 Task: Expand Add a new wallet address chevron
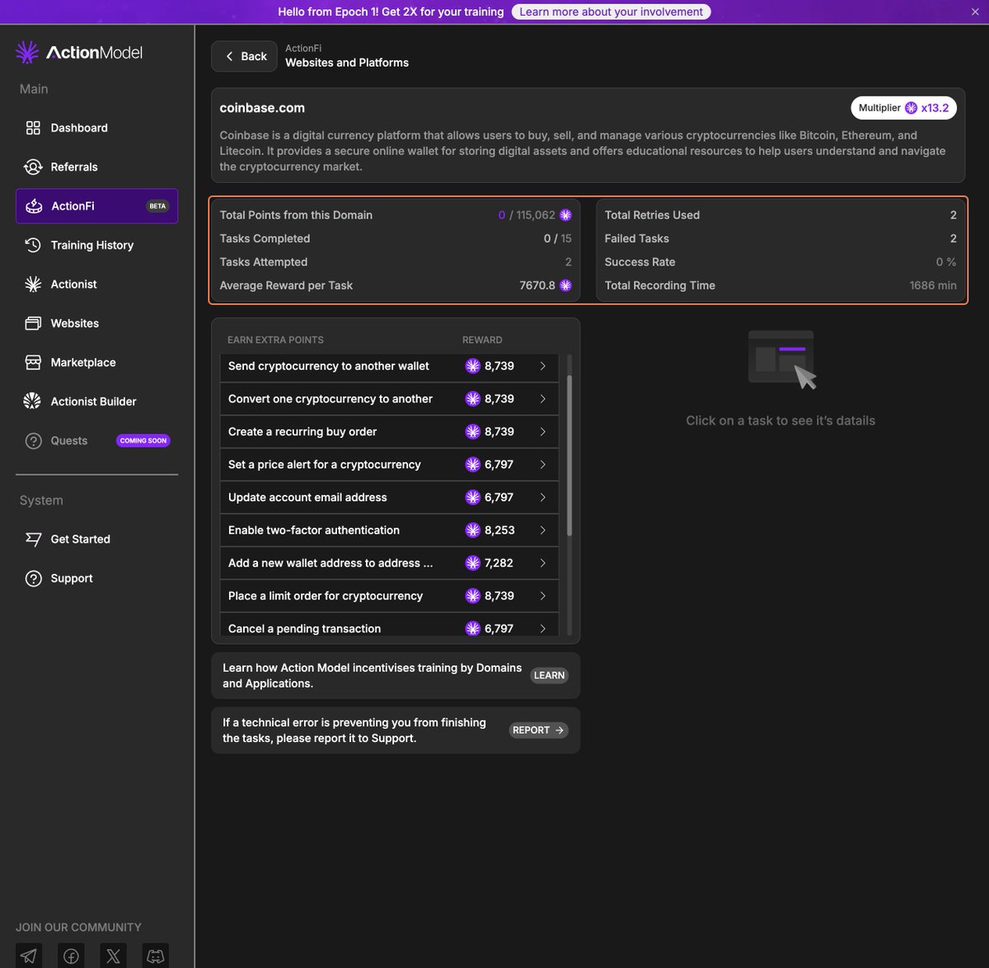click(x=542, y=563)
